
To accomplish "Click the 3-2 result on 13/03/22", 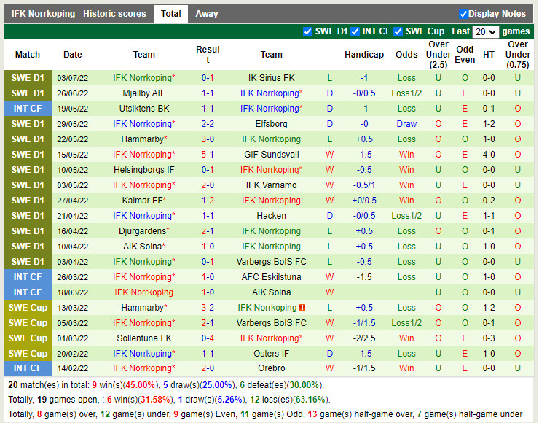I will 208,307.
